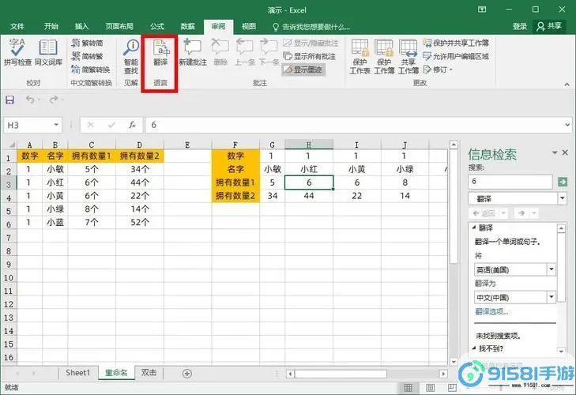This screenshot has width=576, height=395.
Task: Add a new sheet with the plus
Action: tap(187, 374)
